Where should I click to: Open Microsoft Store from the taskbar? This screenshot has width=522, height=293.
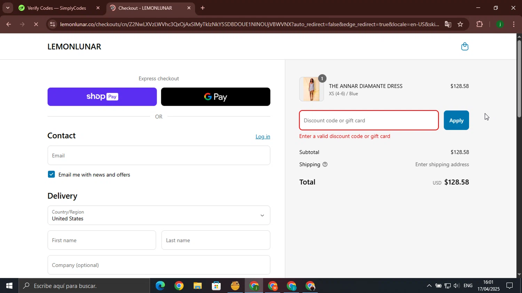click(216, 286)
